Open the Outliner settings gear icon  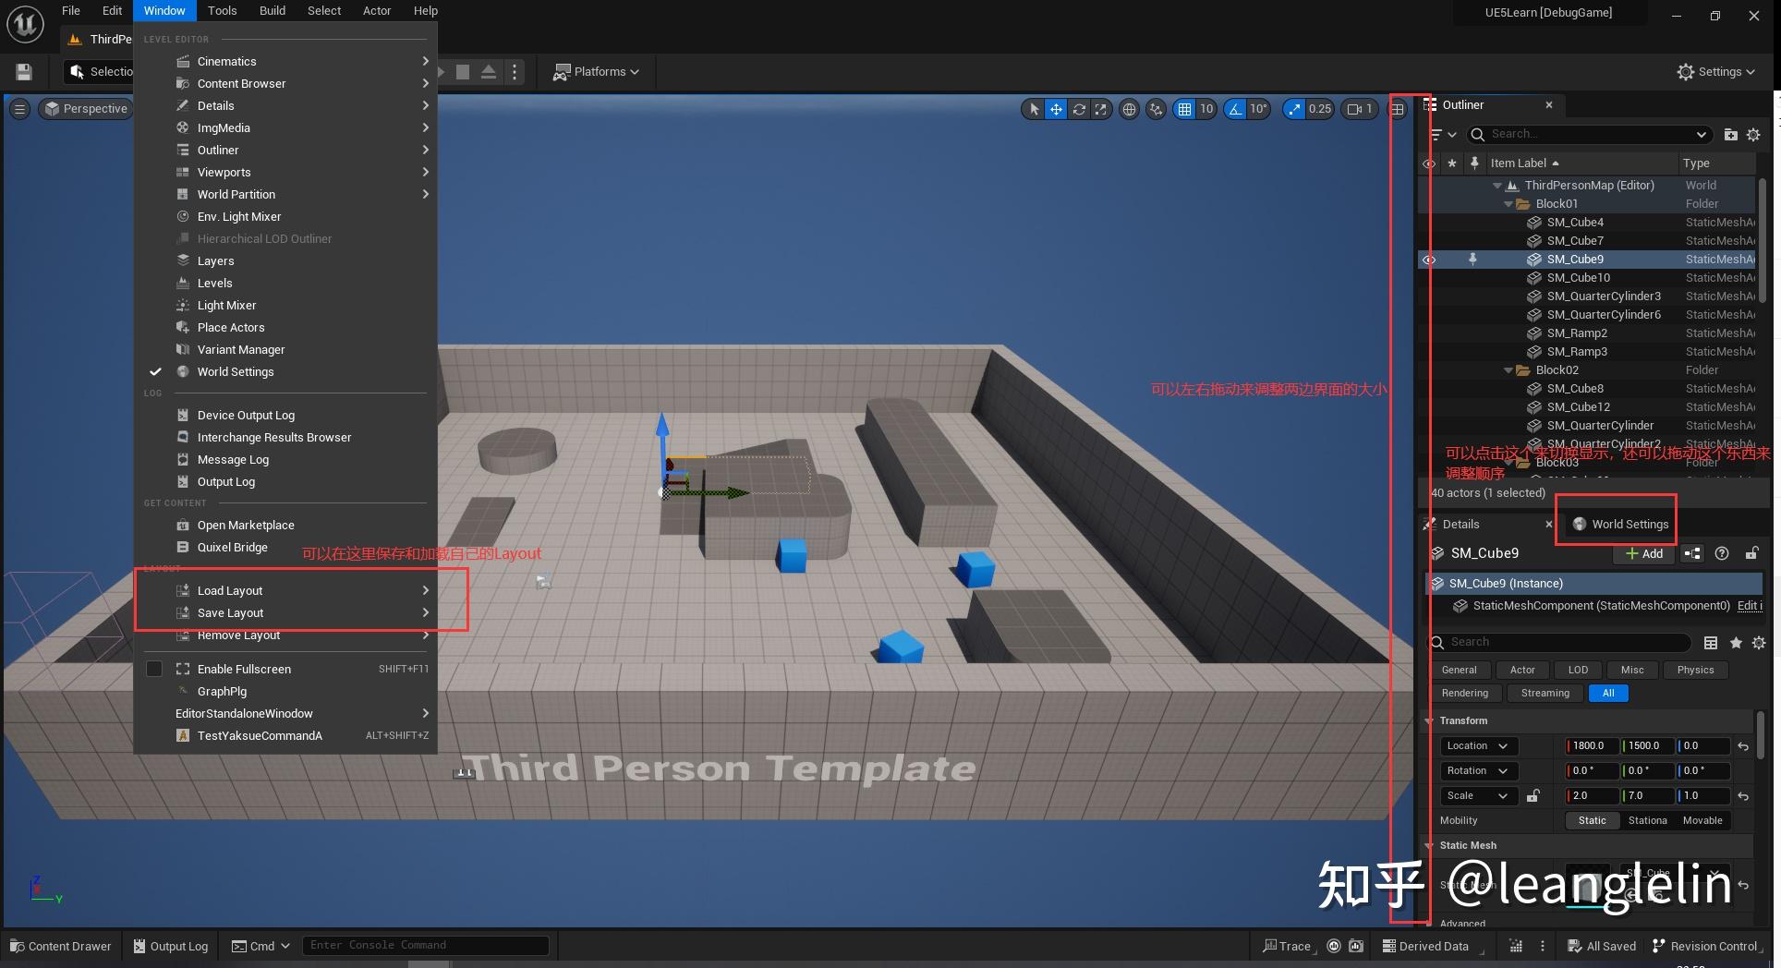pos(1754,134)
